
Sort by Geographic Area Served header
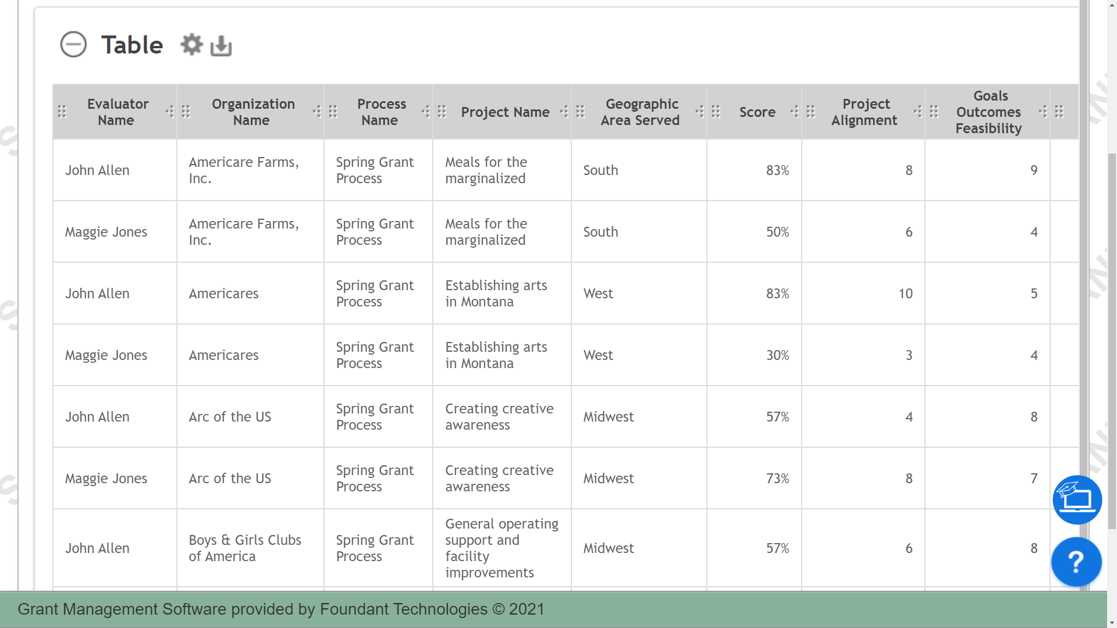[x=641, y=112]
